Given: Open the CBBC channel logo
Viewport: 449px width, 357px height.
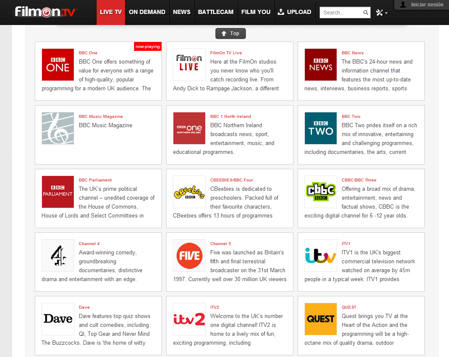Looking at the screenshot, I should (x=321, y=192).
